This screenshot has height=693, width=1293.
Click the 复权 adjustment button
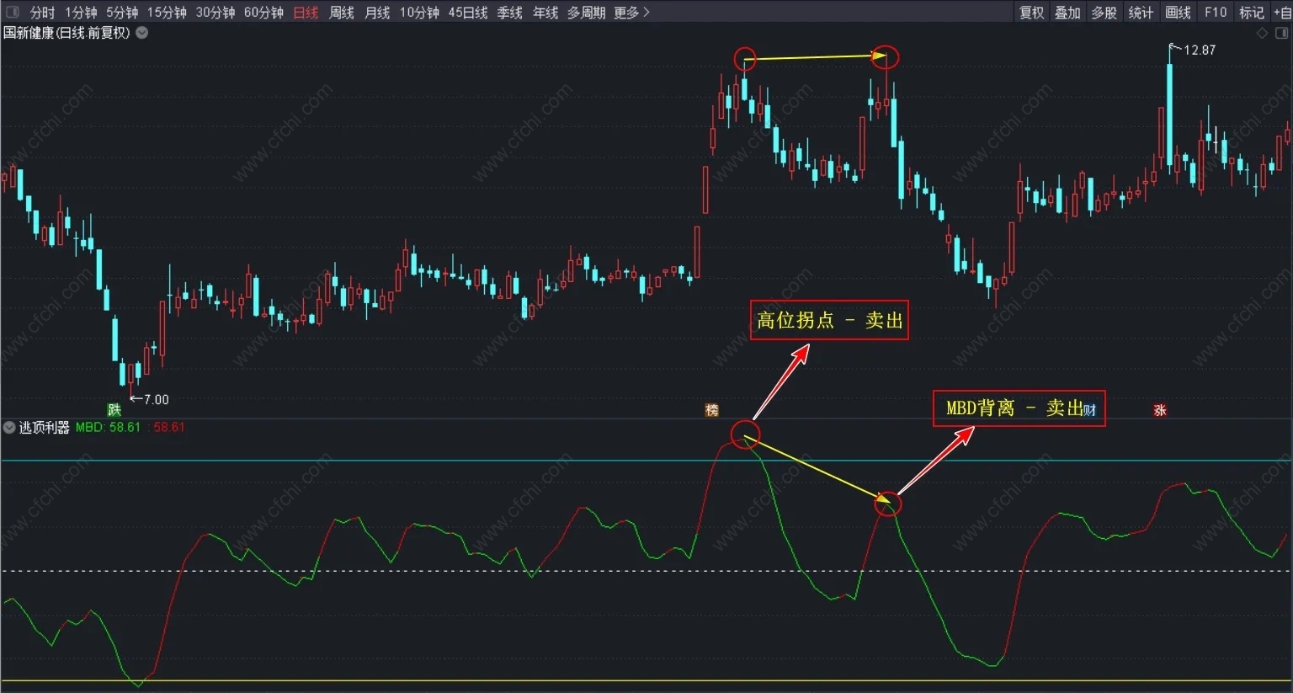[1032, 13]
